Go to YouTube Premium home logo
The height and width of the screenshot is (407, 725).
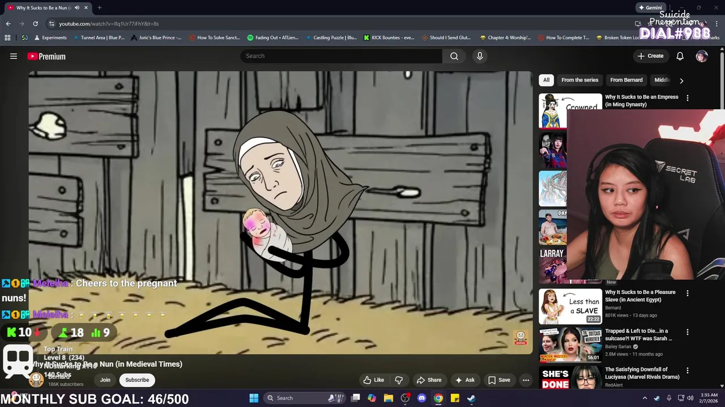[46, 56]
